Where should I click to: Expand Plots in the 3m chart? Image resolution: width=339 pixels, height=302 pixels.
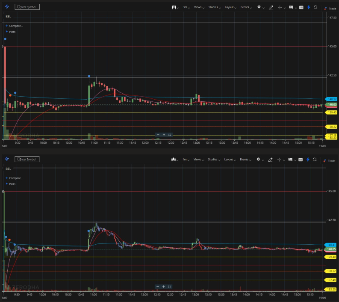tap(10, 32)
